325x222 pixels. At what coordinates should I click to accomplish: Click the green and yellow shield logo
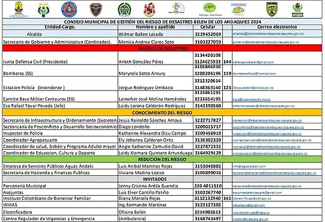[272, 10]
